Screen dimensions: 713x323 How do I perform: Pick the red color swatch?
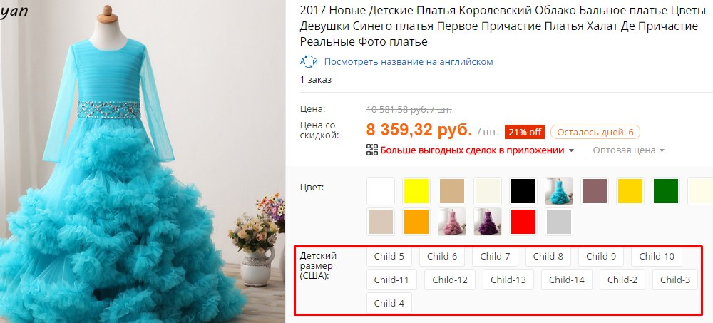click(523, 222)
